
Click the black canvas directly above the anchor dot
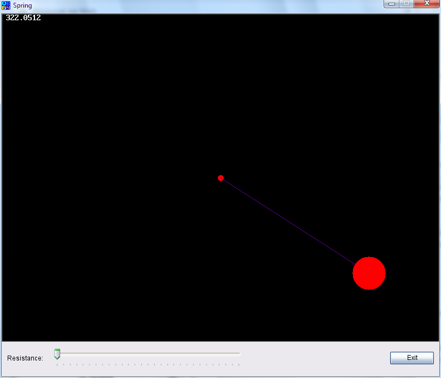pos(221,137)
